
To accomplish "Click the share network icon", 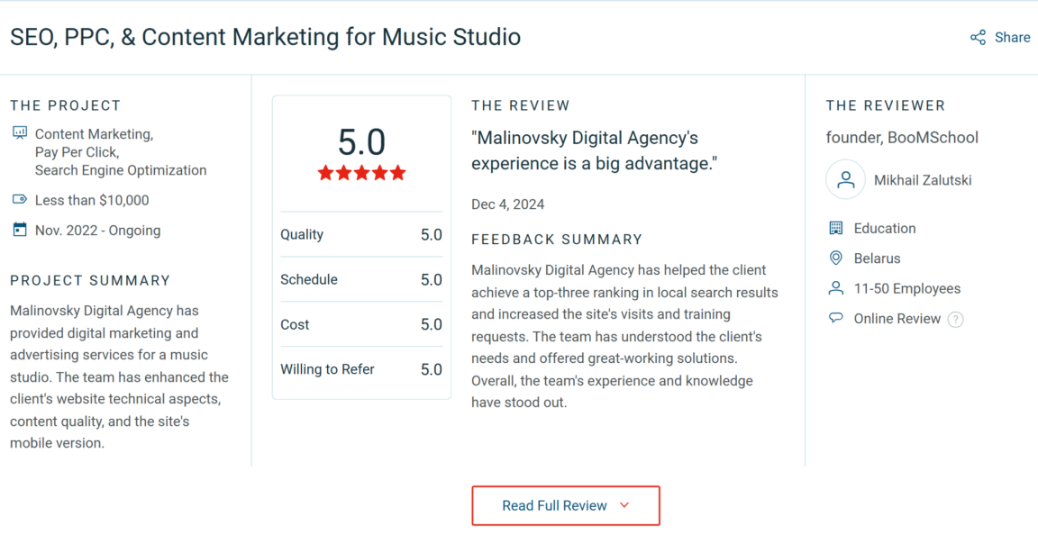I will pos(978,37).
